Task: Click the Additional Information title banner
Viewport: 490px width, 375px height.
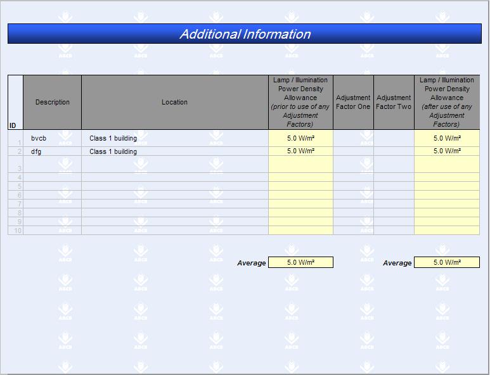Action: point(245,34)
